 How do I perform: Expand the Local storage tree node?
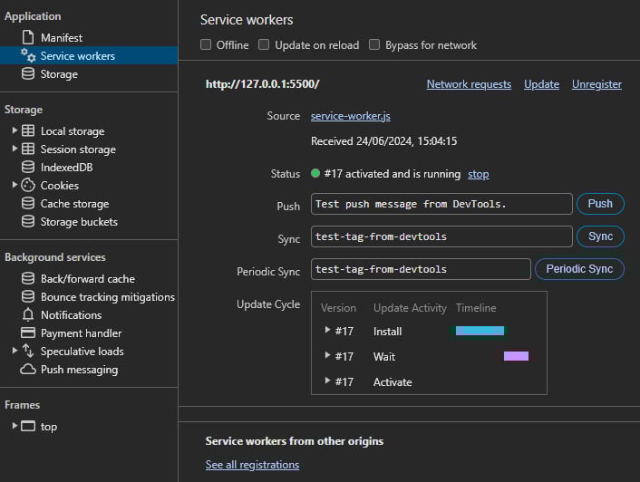[x=15, y=131]
